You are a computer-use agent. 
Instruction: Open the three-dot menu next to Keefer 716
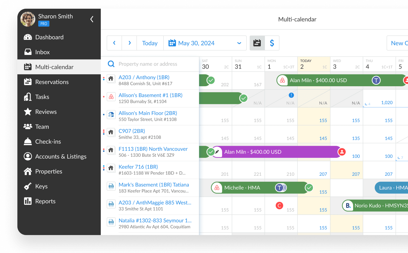pos(103,168)
